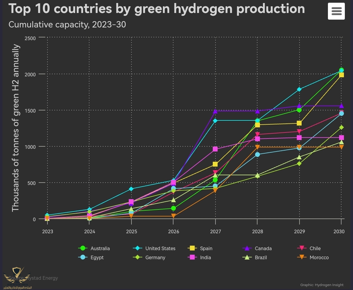Click the y-axis title about tonnes annually
353x290 pixels.
[x=15, y=128]
